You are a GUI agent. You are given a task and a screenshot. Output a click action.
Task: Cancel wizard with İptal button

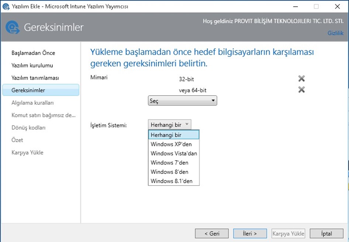[326, 234]
